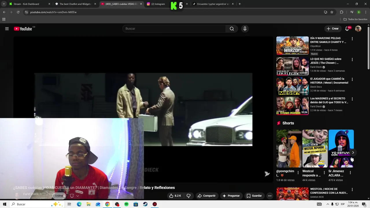
Task: Click the Crear button
Action: (332, 29)
